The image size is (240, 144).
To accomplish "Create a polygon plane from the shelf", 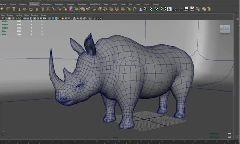I will (25, 9).
